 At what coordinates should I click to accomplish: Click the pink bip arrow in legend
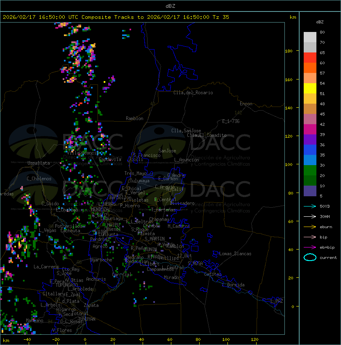[310, 237]
